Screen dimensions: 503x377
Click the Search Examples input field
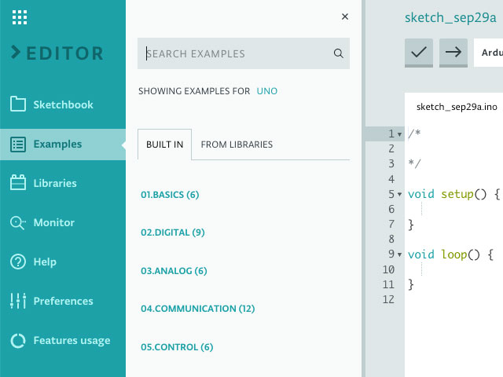coord(236,54)
